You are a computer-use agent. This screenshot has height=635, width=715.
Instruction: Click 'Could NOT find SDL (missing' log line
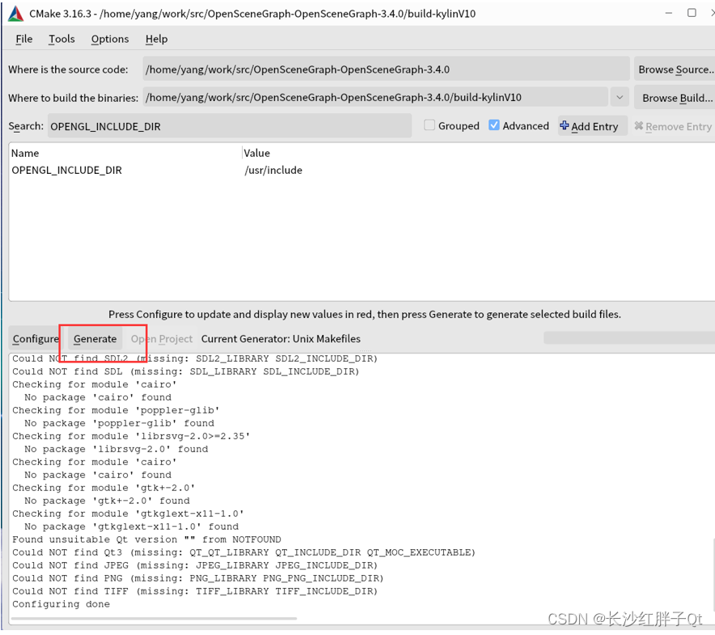[186, 371]
